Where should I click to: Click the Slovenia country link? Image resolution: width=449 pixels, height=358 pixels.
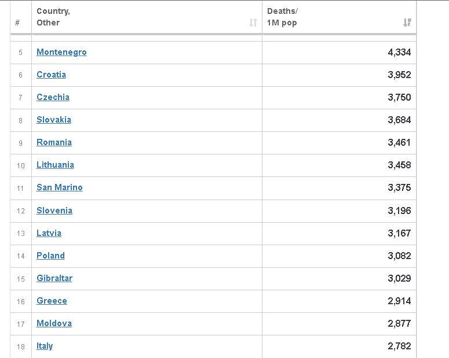point(54,211)
